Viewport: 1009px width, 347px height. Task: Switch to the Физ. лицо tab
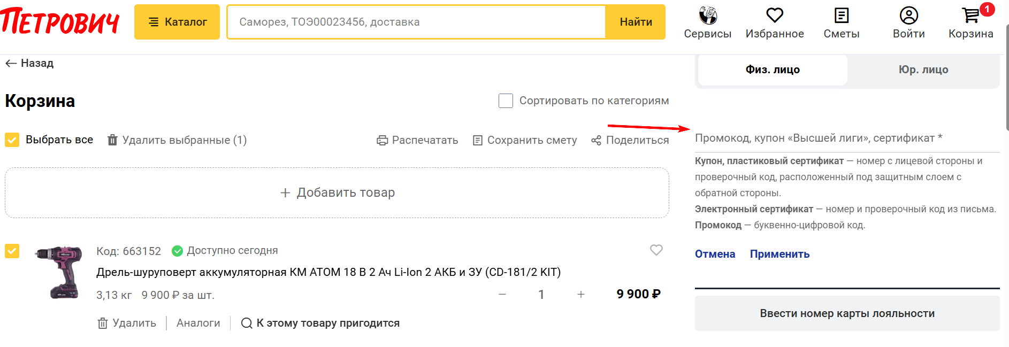pyautogui.click(x=771, y=70)
